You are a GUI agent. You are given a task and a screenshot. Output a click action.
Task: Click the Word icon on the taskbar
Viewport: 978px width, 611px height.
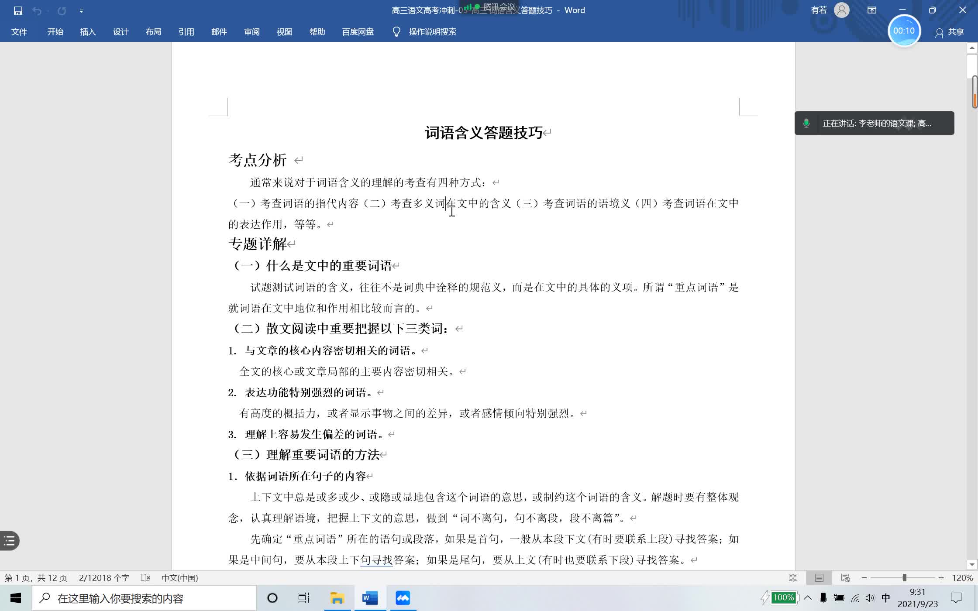click(370, 598)
